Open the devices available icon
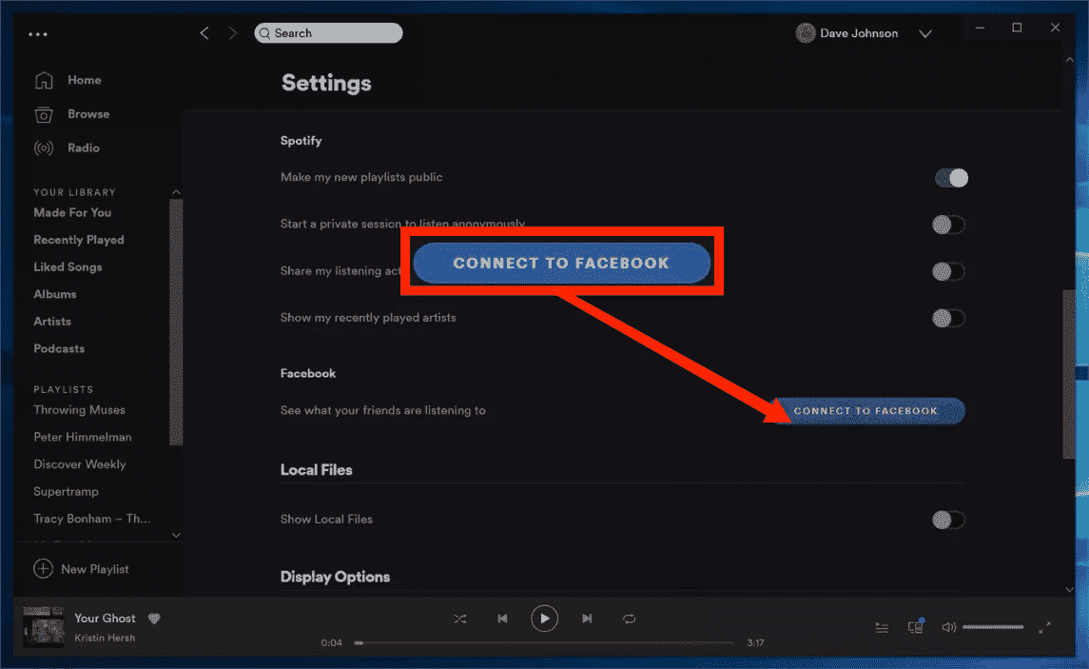 click(x=916, y=626)
